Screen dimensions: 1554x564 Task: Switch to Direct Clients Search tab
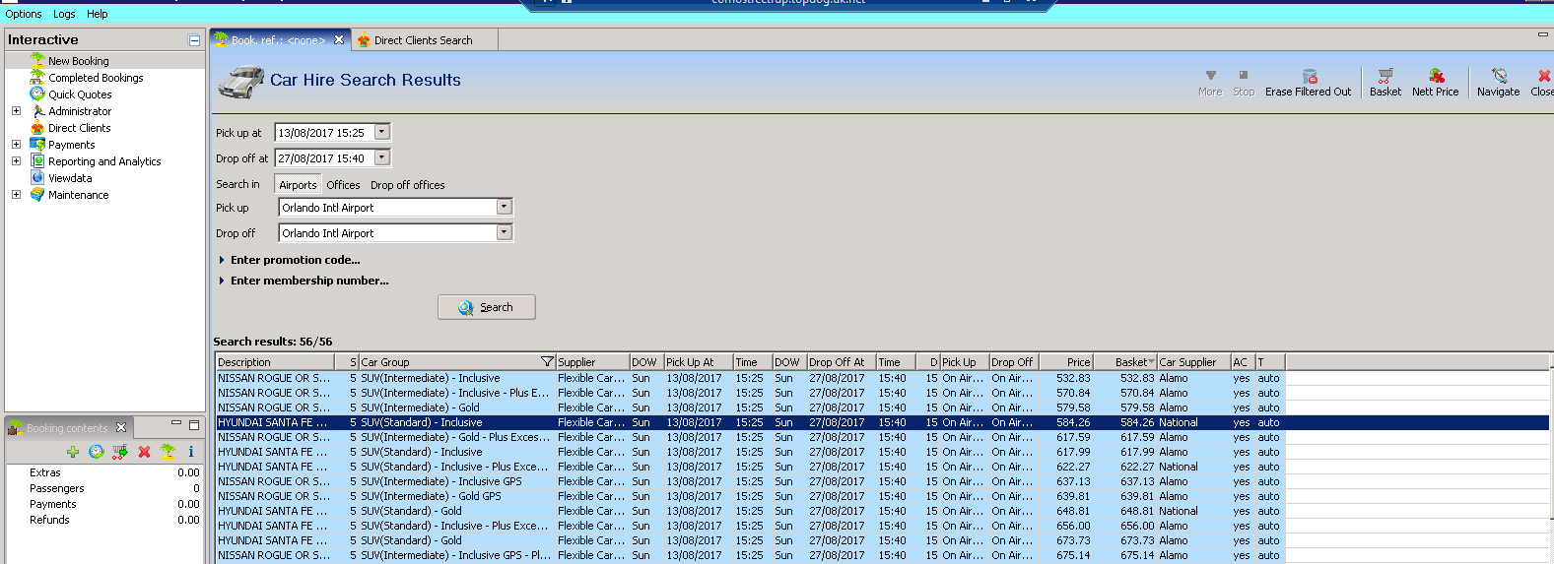(424, 40)
